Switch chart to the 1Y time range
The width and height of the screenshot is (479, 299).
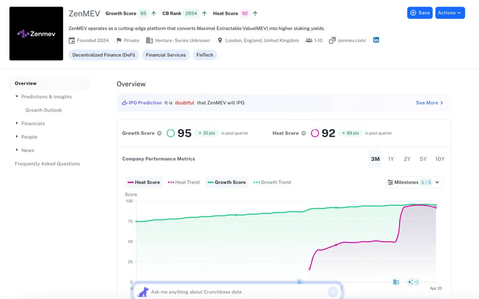tap(391, 159)
